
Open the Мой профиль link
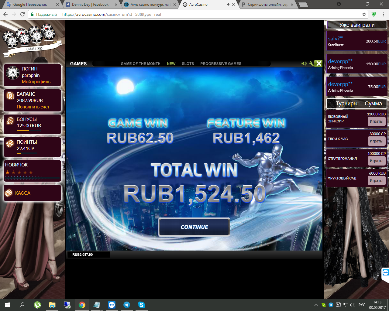36,82
